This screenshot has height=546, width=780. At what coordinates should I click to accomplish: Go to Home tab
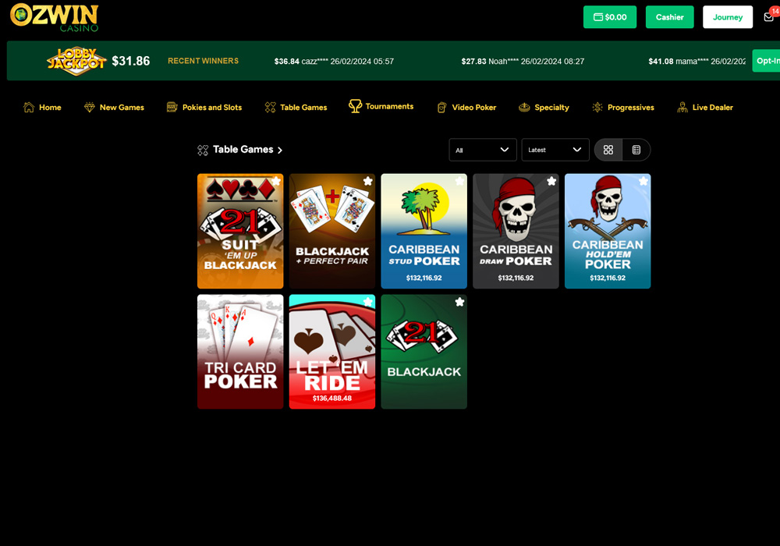[42, 108]
